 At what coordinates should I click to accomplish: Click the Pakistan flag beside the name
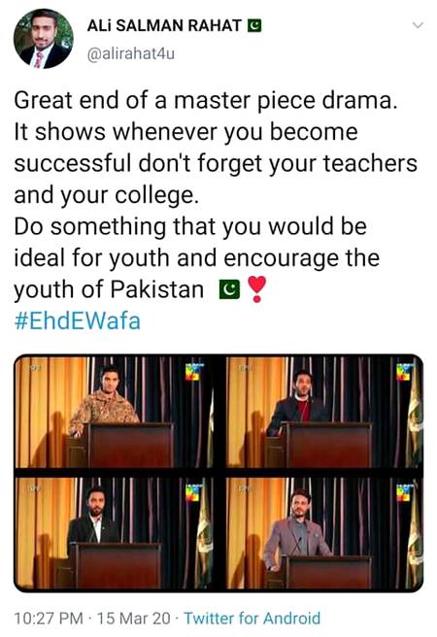point(254,26)
